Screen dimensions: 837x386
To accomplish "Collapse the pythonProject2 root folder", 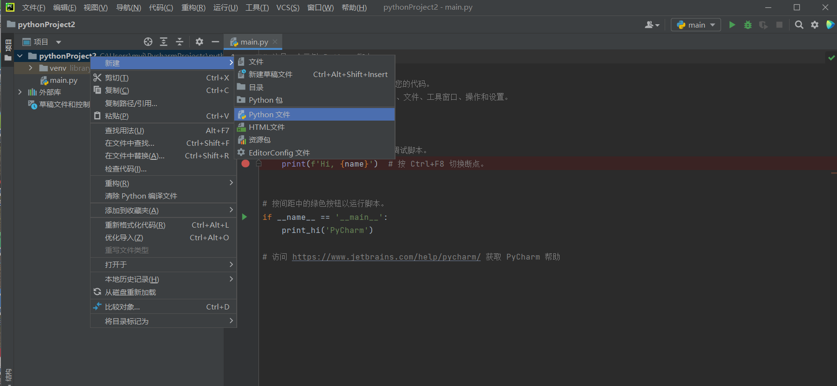I will [x=20, y=56].
